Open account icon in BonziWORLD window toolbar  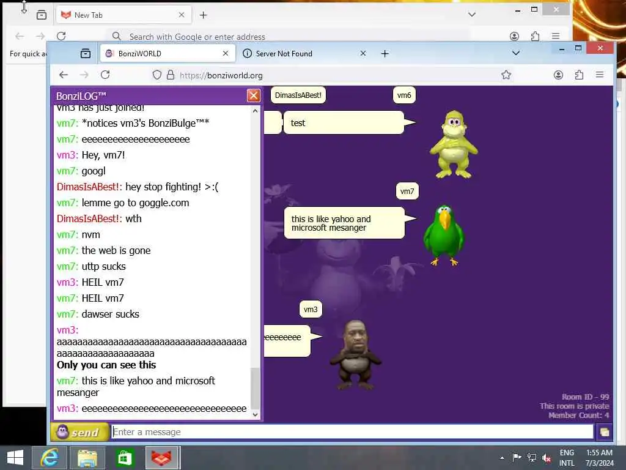pos(558,75)
